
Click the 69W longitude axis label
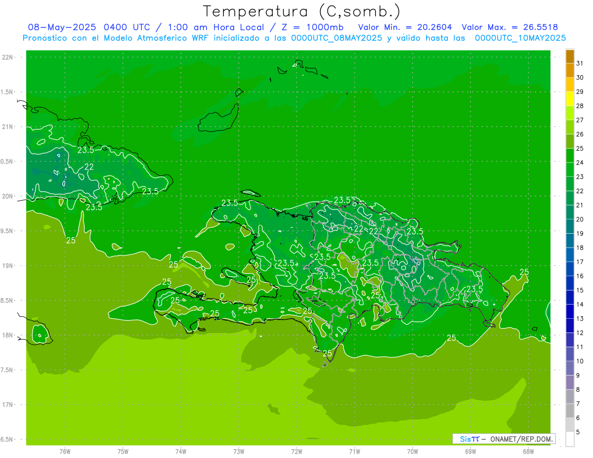pyautogui.click(x=470, y=451)
